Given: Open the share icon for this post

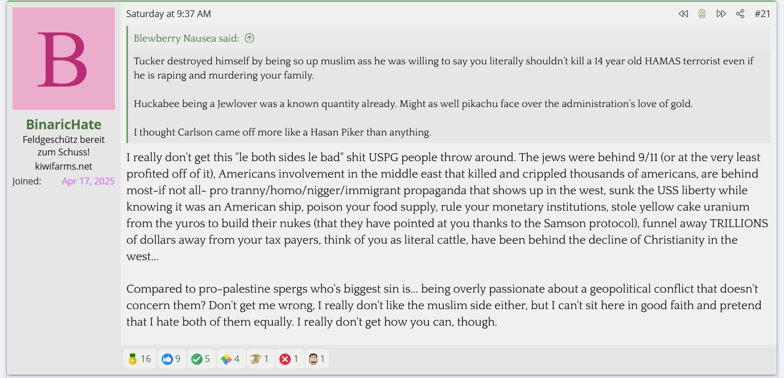Looking at the screenshot, I should [x=740, y=14].
